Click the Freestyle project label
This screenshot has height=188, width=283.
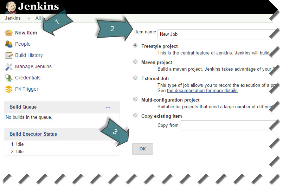click(x=159, y=46)
